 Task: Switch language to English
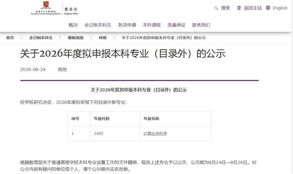(280, 8)
